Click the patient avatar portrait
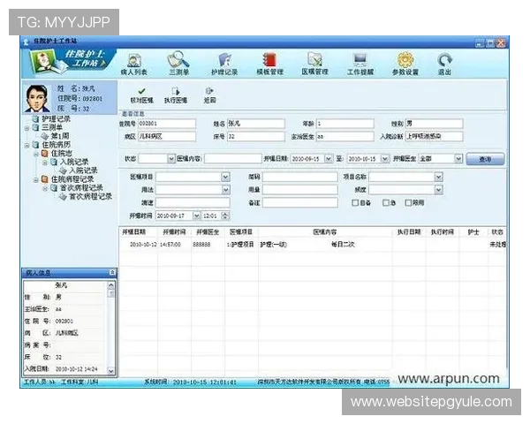Screen dimensions: 530x424 [37, 98]
